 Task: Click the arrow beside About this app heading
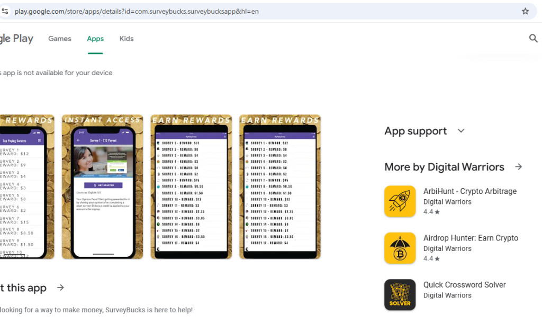[x=60, y=287]
